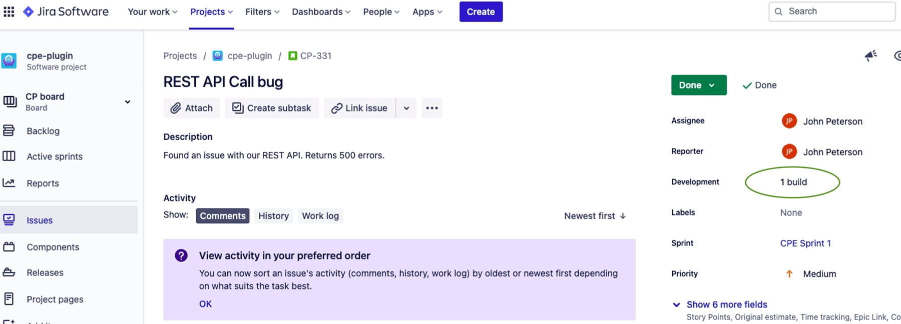Open Releases in the sidebar
This screenshot has height=324, width=901.
click(45, 272)
